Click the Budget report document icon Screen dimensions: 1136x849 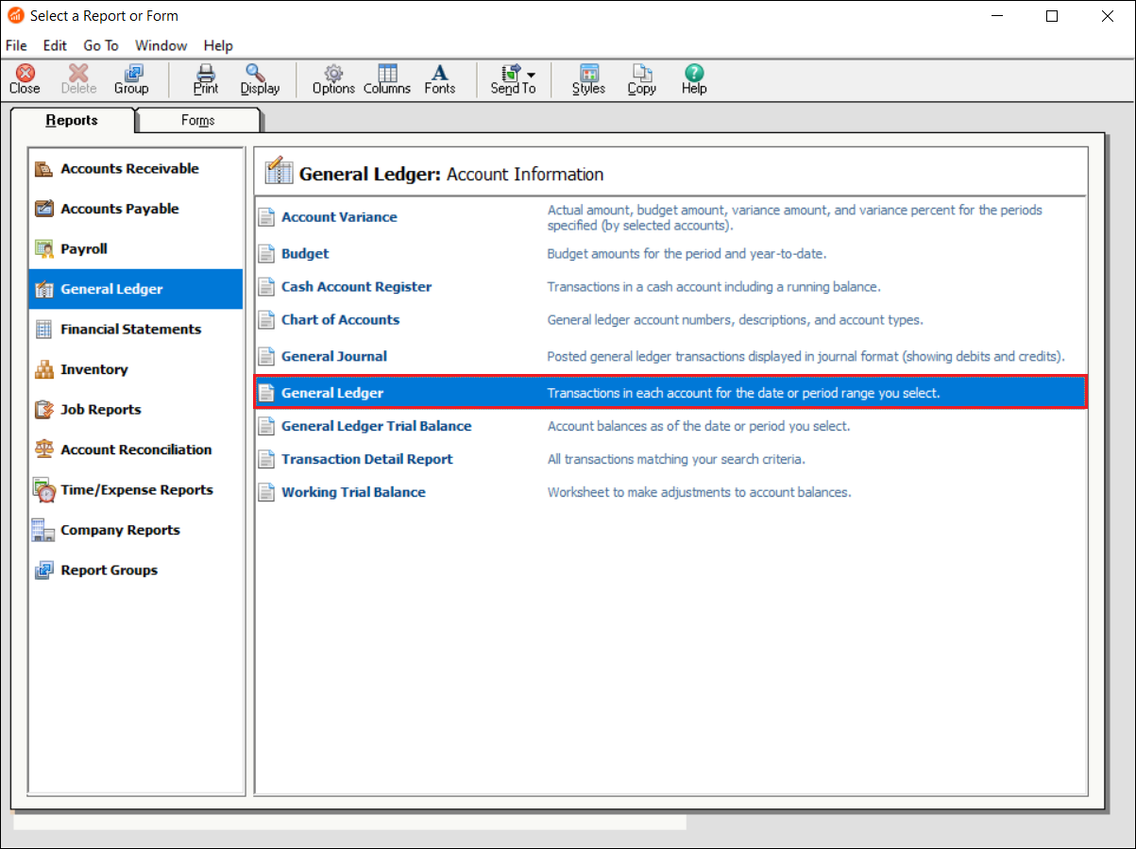pyautogui.click(x=267, y=254)
